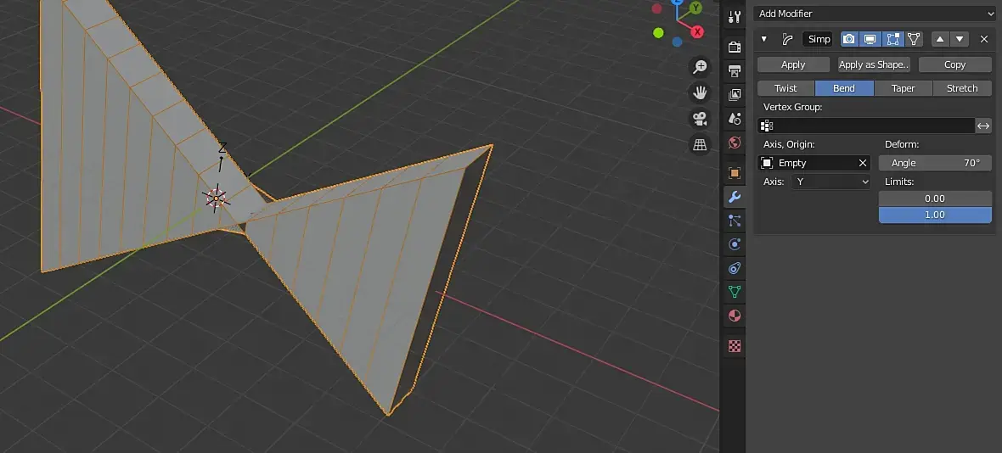Click the Vertex Group input field
This screenshot has height=453, width=1002.
click(x=866, y=126)
